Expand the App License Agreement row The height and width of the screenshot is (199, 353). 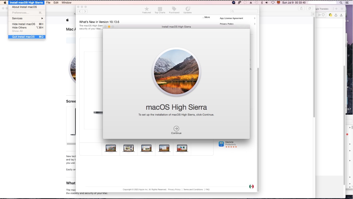[x=238, y=18]
